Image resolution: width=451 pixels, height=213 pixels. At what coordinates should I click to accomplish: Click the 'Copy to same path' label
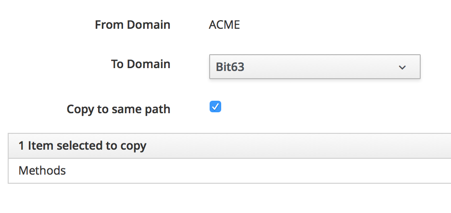tap(118, 109)
